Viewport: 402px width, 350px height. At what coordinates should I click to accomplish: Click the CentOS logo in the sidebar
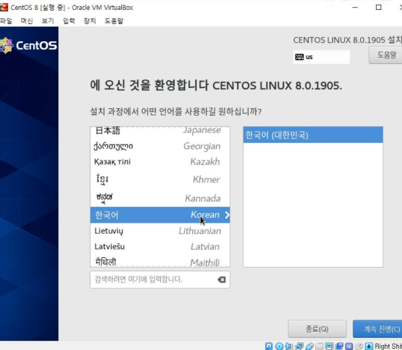pos(28,46)
